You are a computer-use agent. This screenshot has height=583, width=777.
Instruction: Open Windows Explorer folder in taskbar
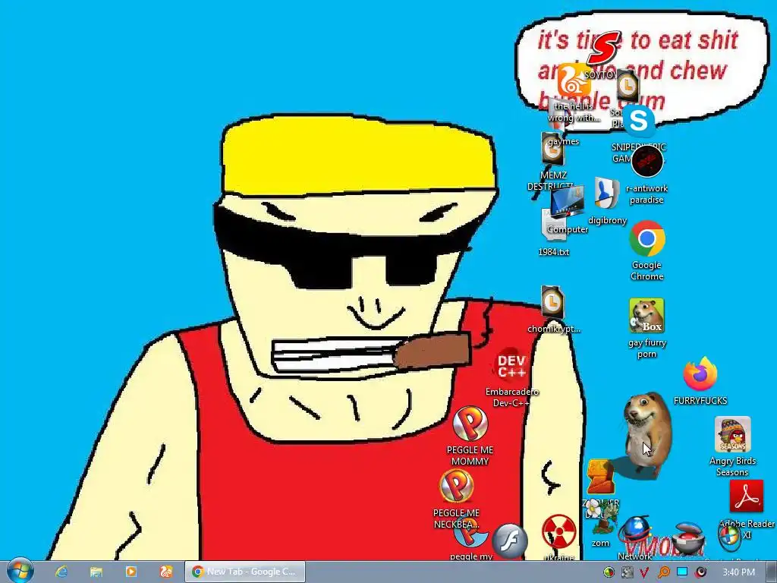pyautogui.click(x=96, y=572)
